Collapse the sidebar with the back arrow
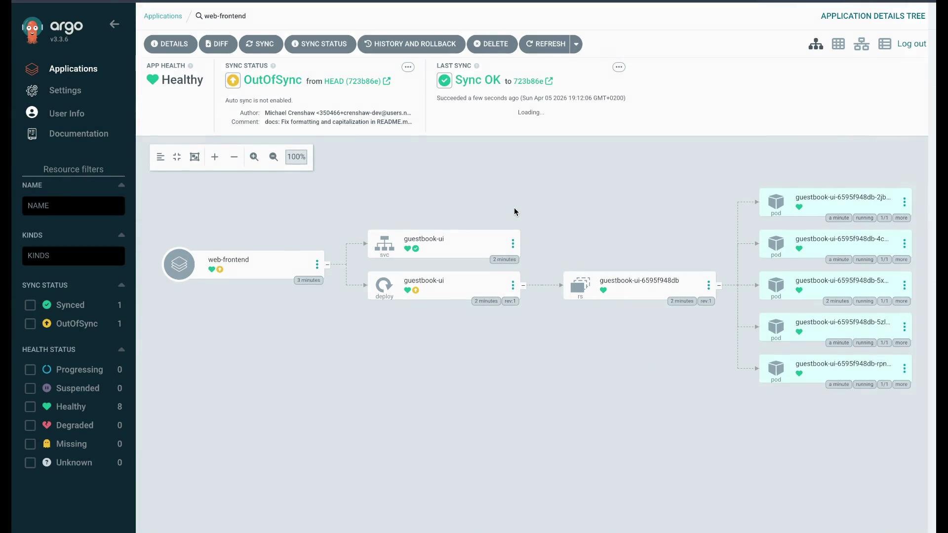 point(115,24)
